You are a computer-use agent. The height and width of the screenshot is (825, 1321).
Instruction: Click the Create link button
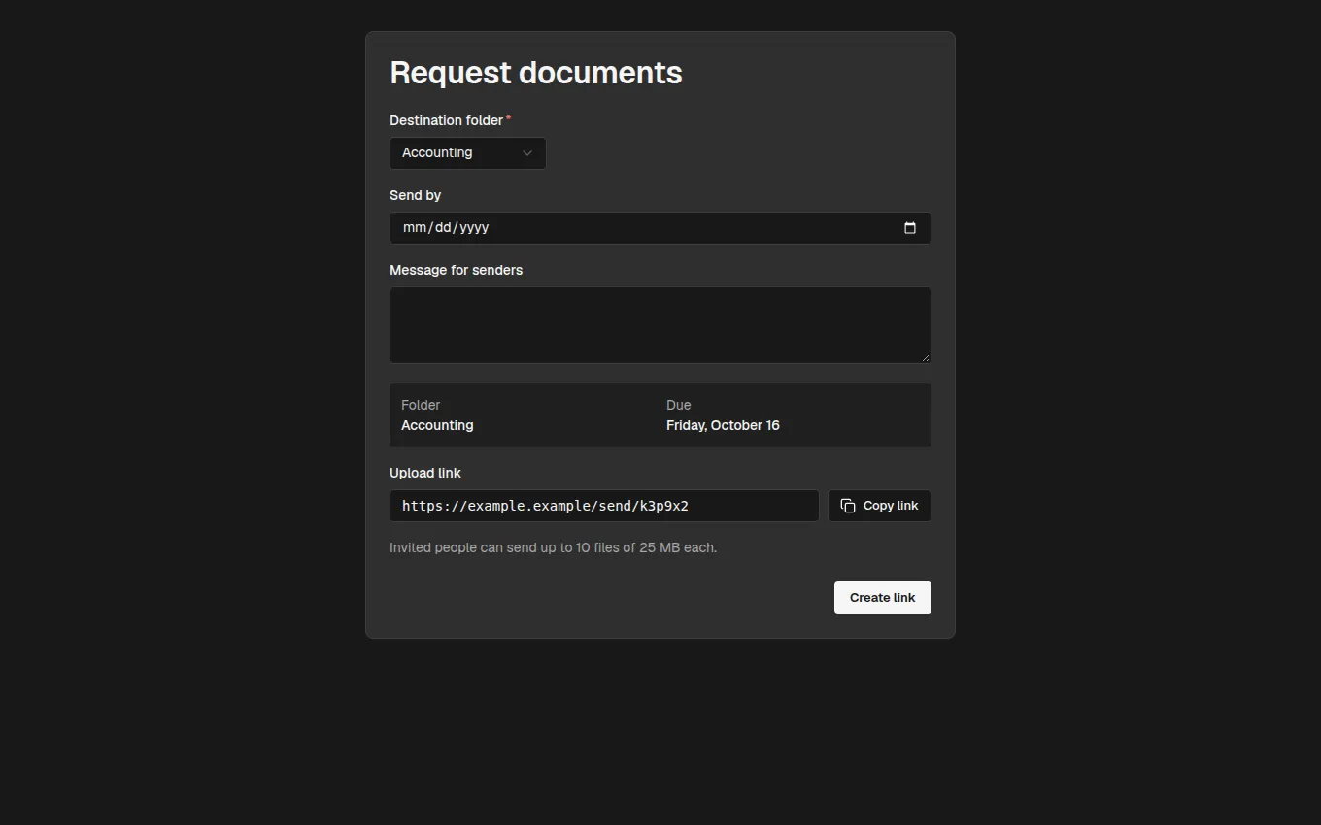[882, 598]
